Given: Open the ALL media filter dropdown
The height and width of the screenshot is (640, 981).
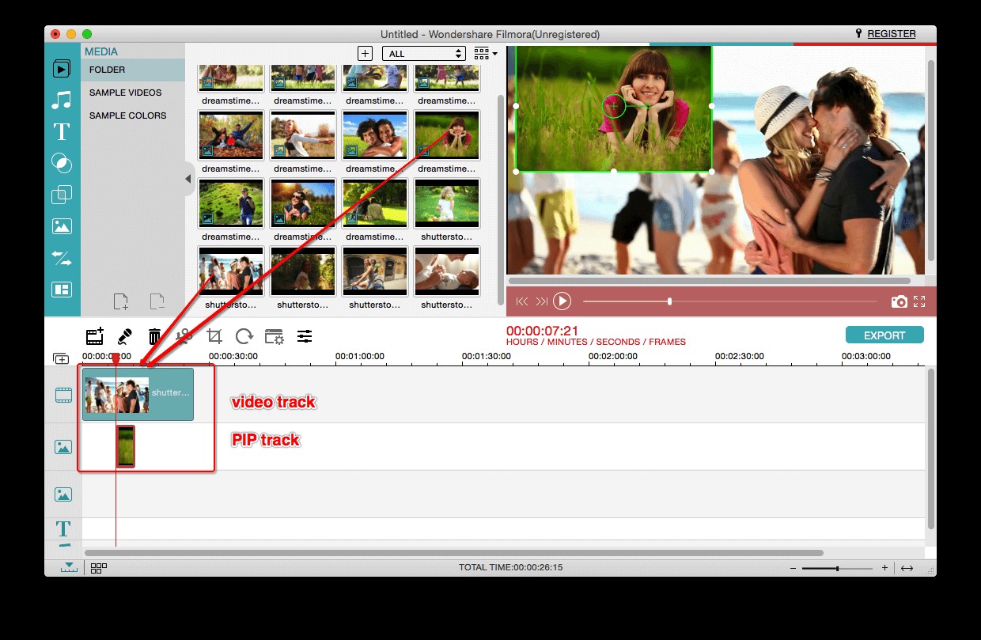Looking at the screenshot, I should 423,53.
